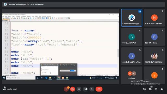Select the meet.google.com sharing preview thumbnail
Viewport: 167px width, 94px height.
68,70
